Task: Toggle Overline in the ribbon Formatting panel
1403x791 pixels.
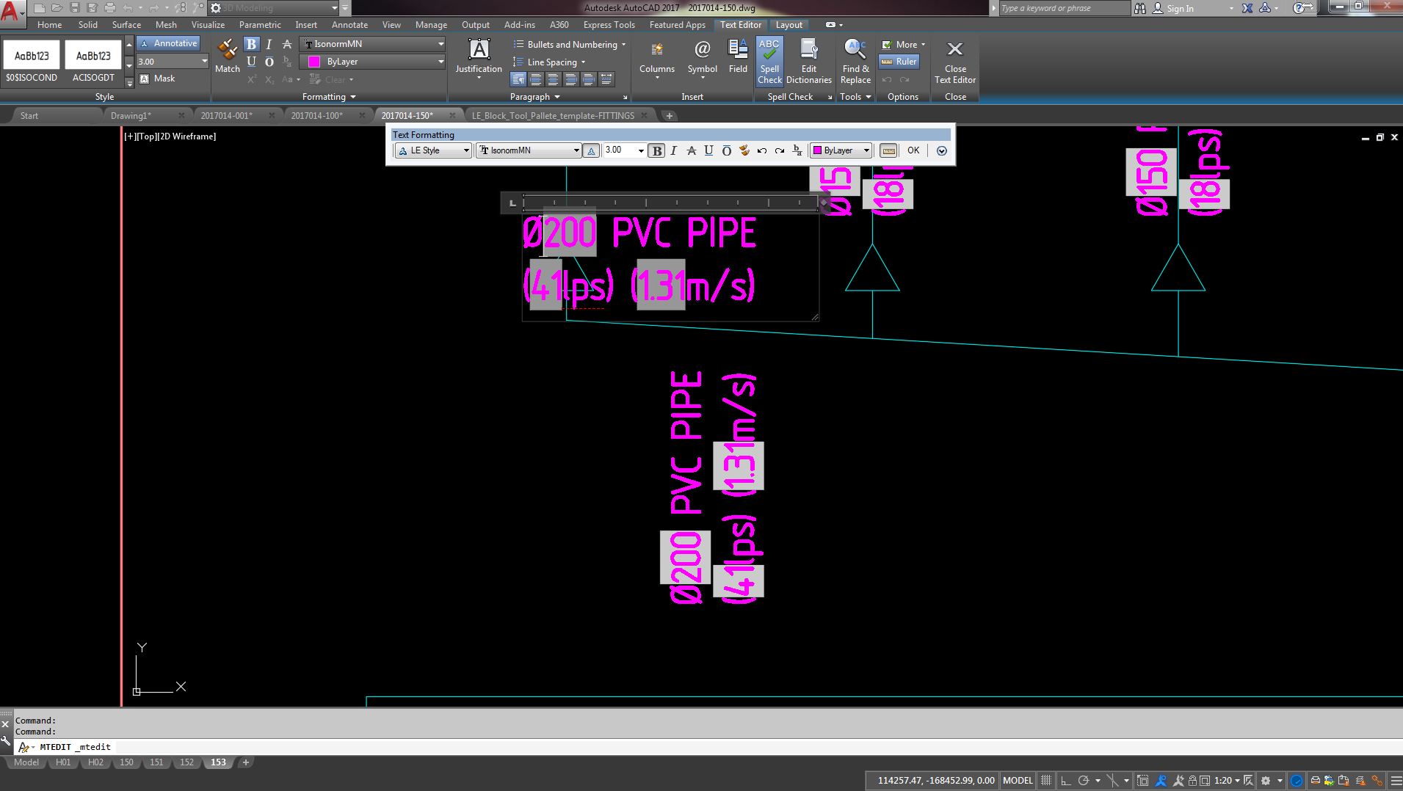Action: [x=269, y=62]
